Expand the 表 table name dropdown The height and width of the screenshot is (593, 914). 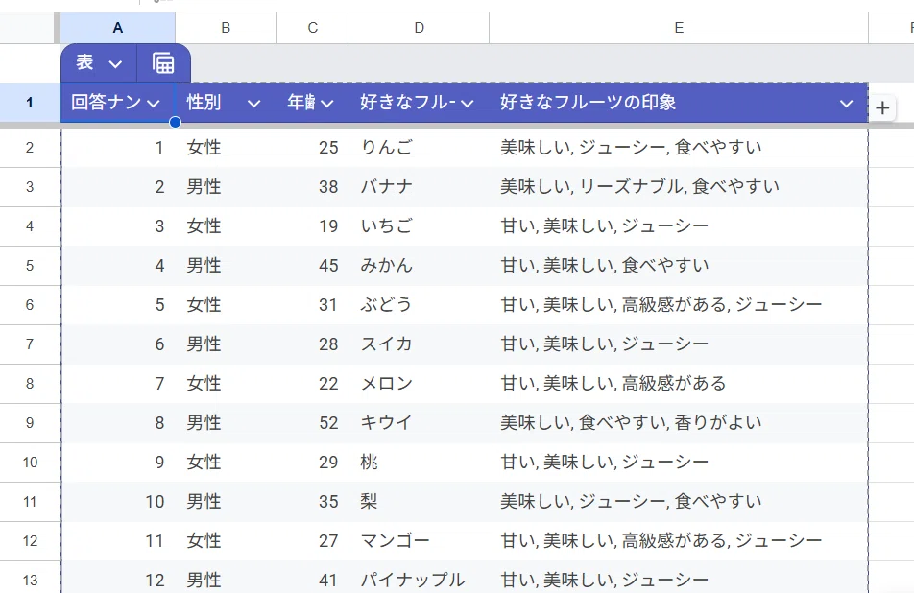coord(115,63)
